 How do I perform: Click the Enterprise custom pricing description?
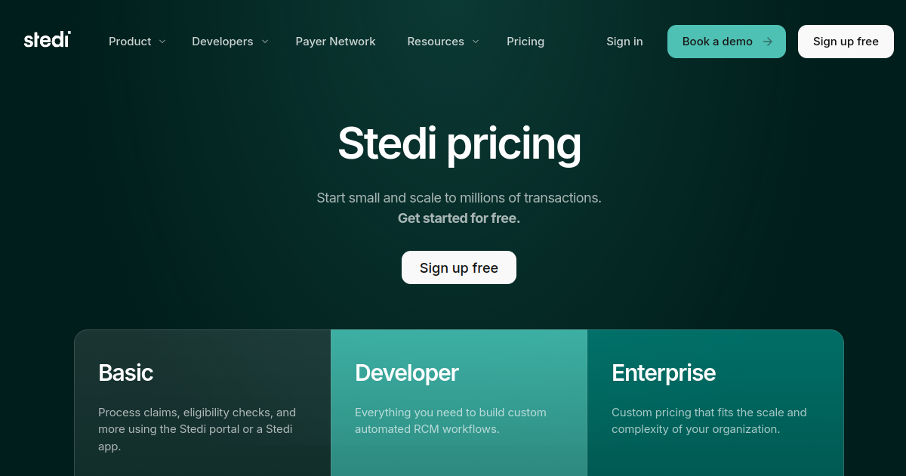[709, 421]
